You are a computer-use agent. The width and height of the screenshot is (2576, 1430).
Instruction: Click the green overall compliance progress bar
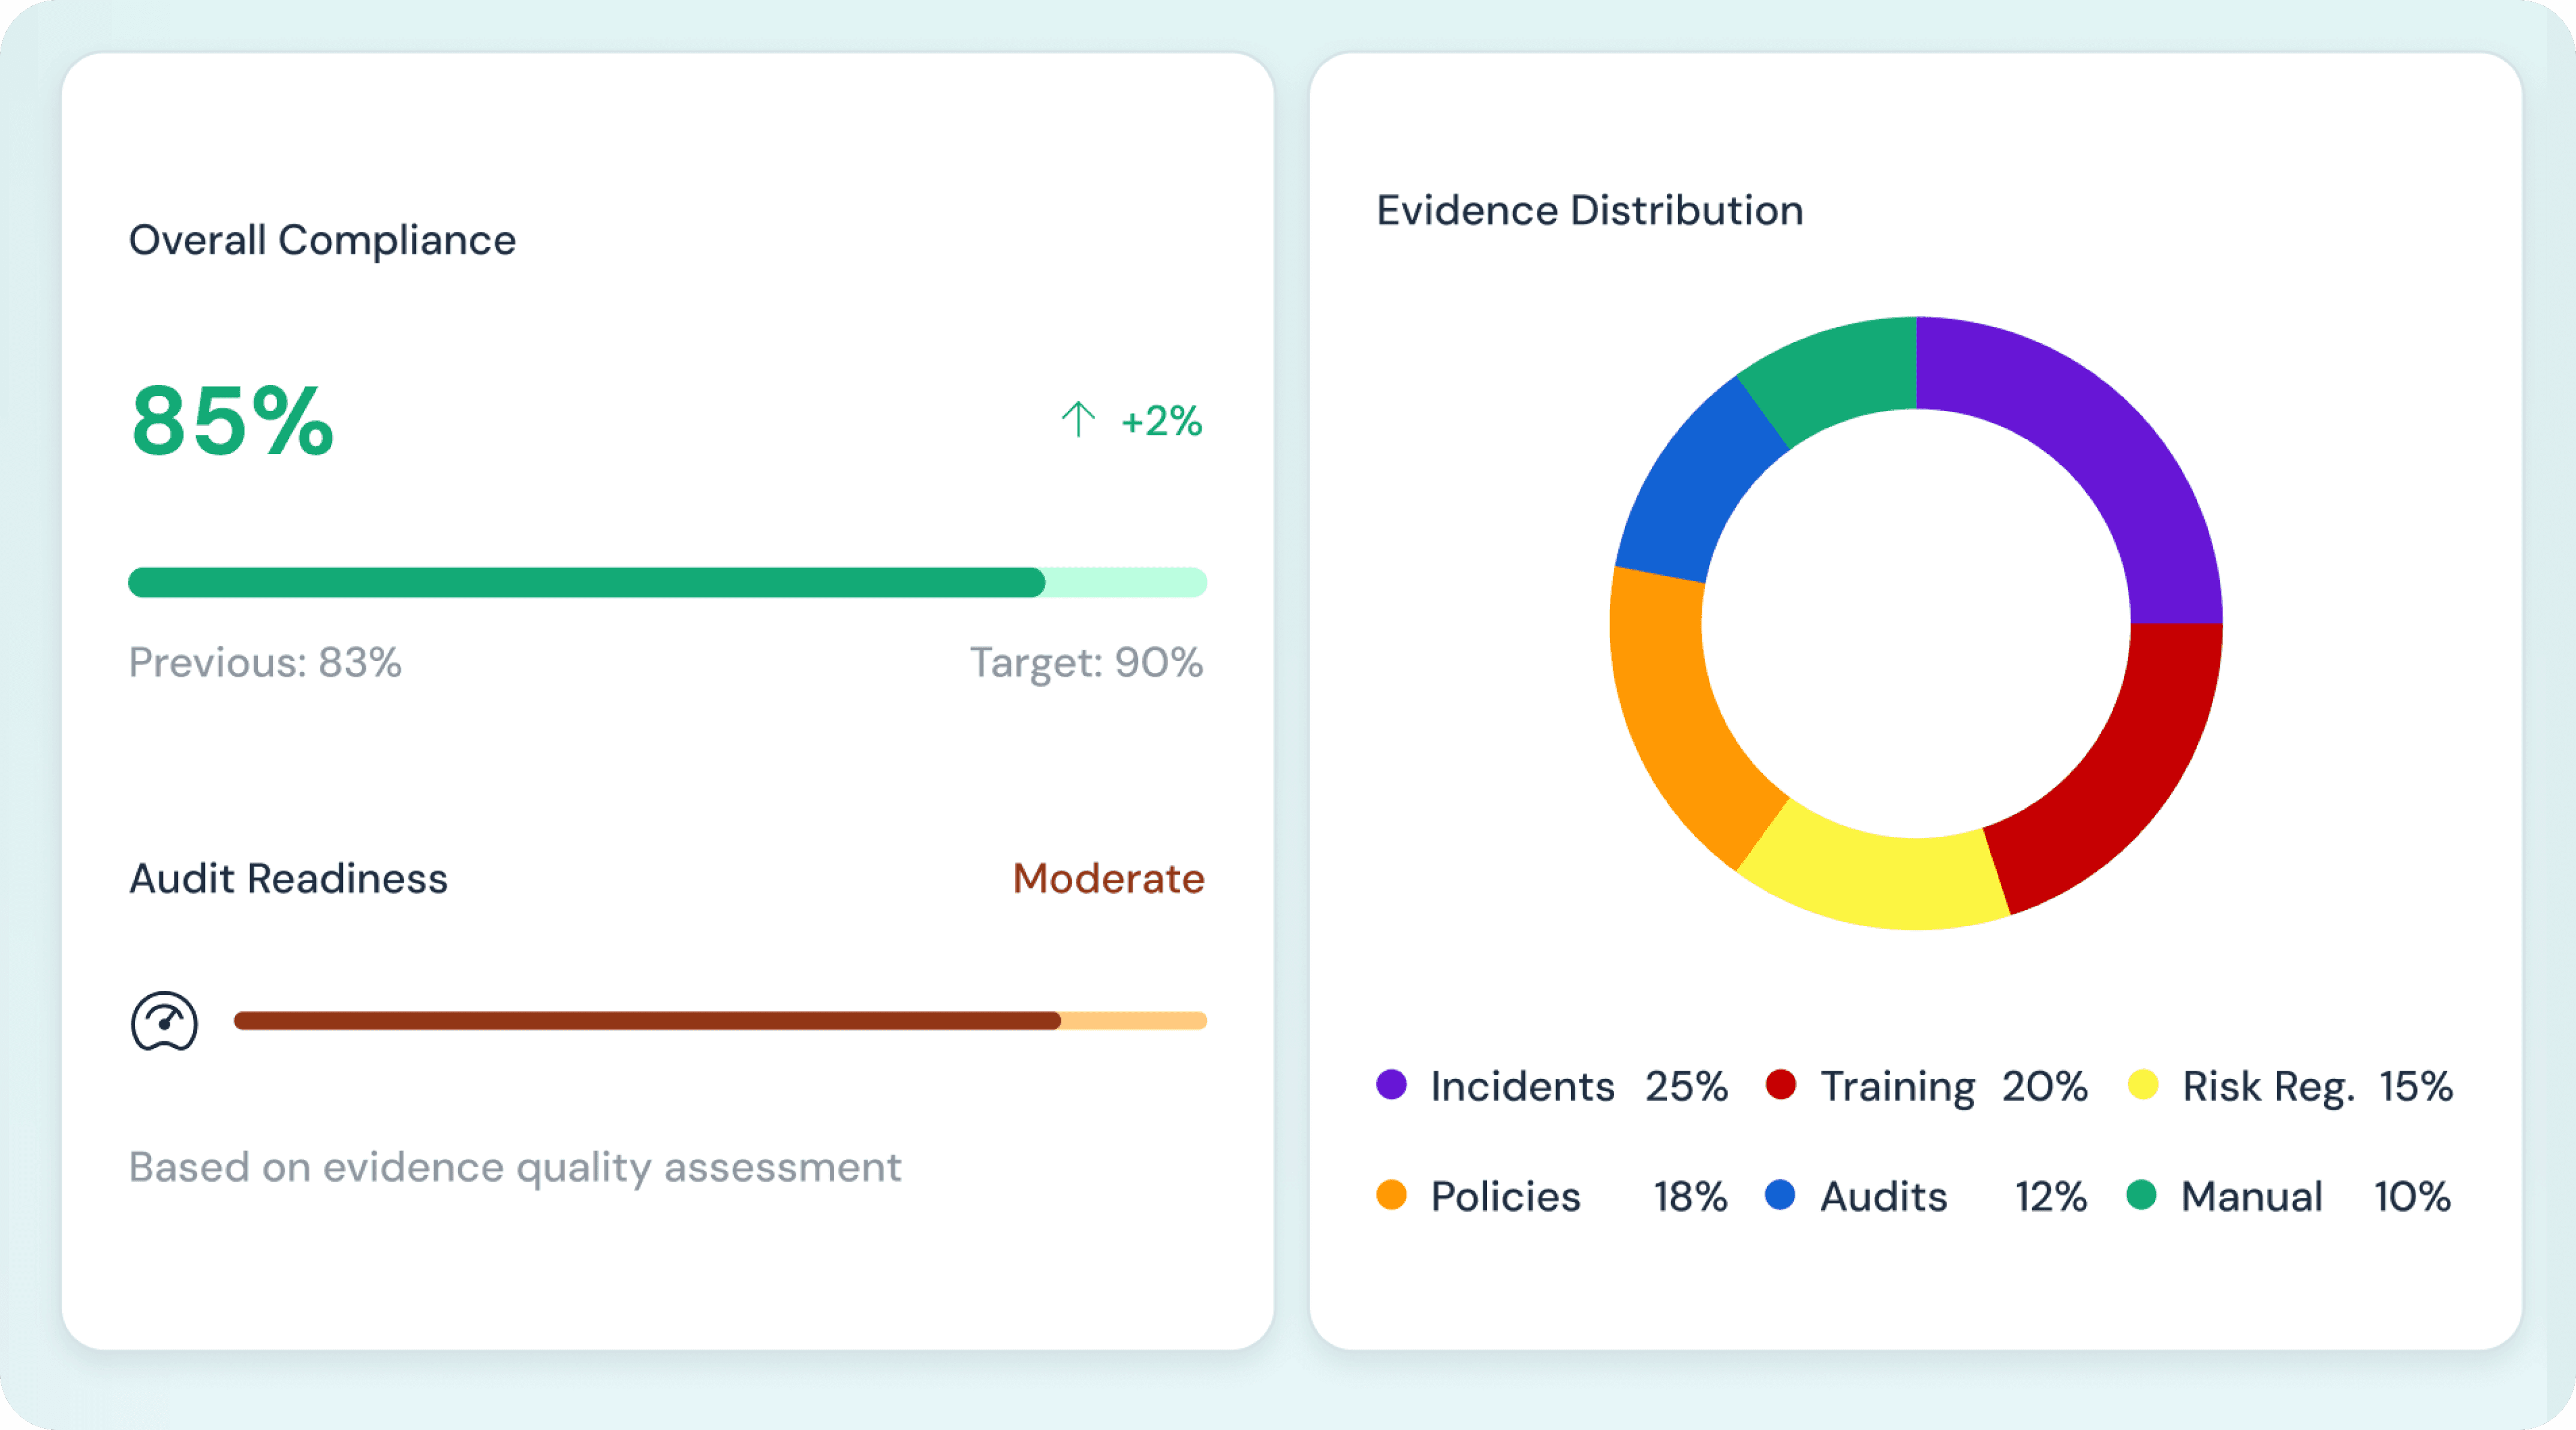coord(586,582)
